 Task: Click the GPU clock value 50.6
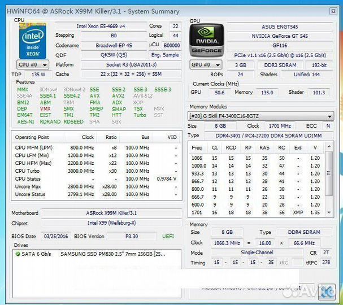[x=219, y=93]
